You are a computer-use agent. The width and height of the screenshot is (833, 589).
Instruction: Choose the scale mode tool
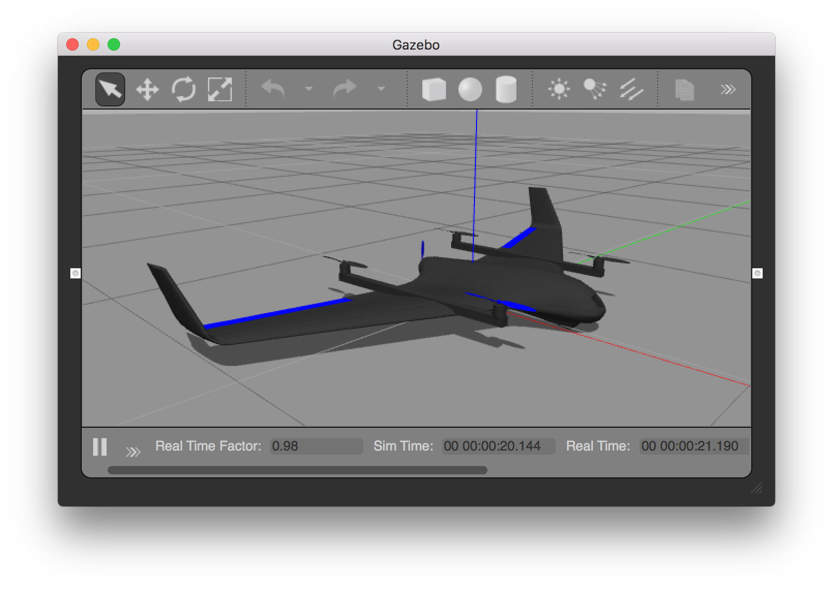click(x=219, y=89)
